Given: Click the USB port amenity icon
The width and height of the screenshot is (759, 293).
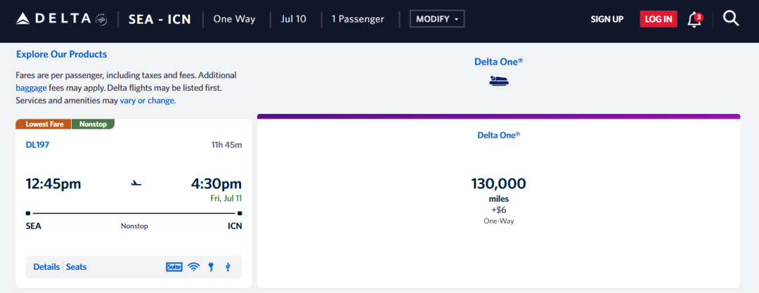Looking at the screenshot, I should coord(228,267).
